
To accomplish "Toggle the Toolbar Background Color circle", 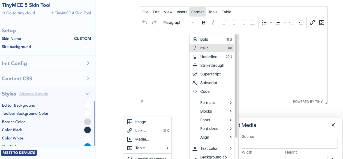I will coord(87,113).
